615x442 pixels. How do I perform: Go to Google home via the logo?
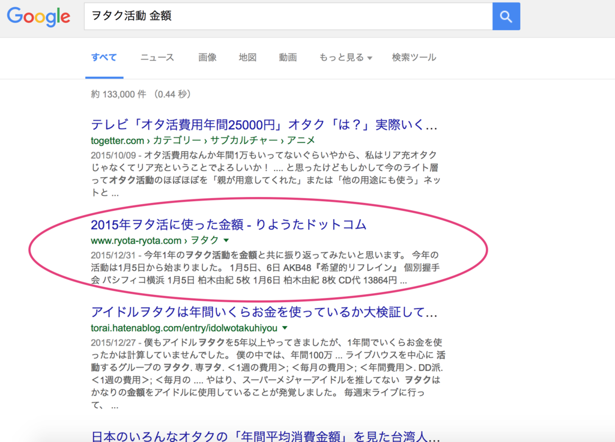tap(38, 16)
